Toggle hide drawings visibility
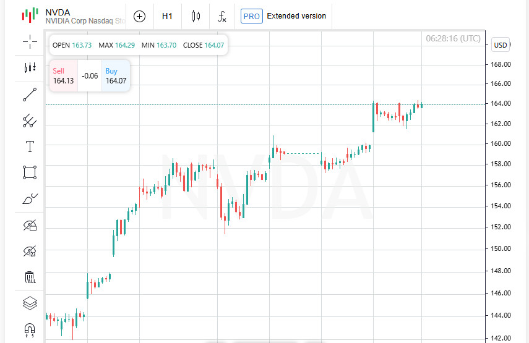 click(x=30, y=226)
